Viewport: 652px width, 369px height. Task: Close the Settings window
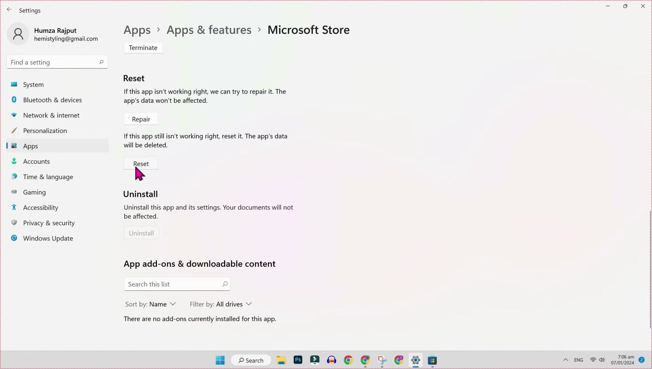tap(643, 6)
